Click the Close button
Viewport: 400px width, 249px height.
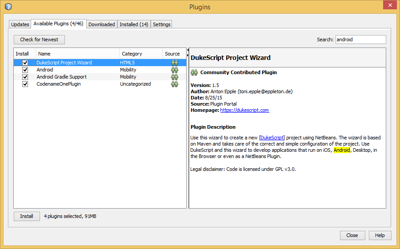tap(352, 235)
